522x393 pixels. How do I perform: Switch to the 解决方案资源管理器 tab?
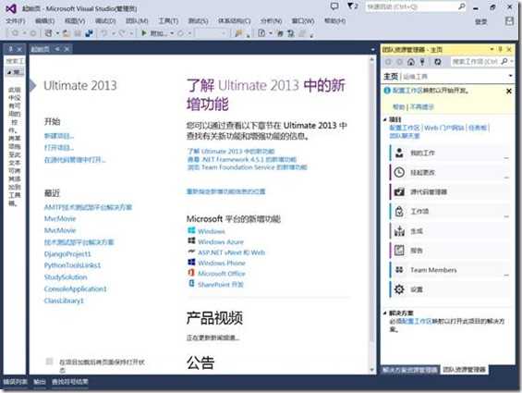click(410, 369)
